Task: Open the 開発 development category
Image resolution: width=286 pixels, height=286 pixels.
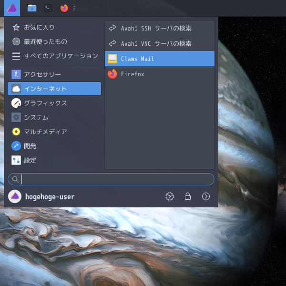Action: 54,146
